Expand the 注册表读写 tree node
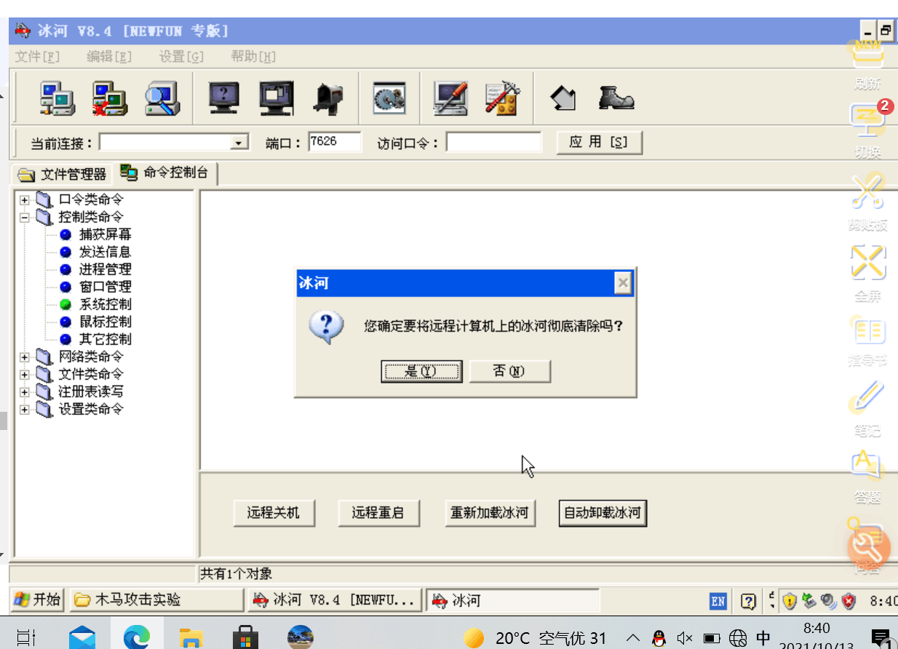Screen dimensions: 898x649 (25, 391)
